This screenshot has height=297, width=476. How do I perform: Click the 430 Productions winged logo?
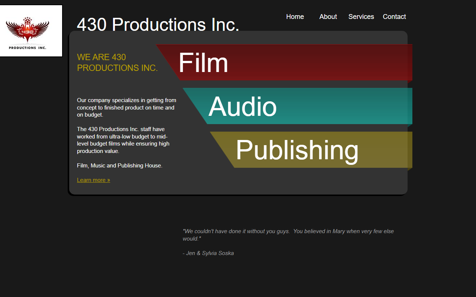[31, 31]
